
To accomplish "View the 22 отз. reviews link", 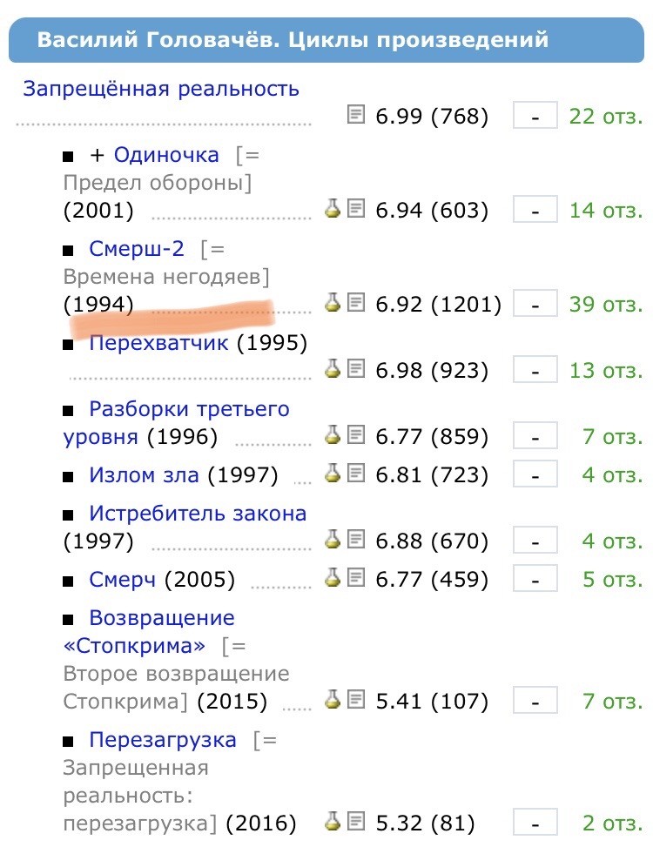I will pyautogui.click(x=606, y=116).
